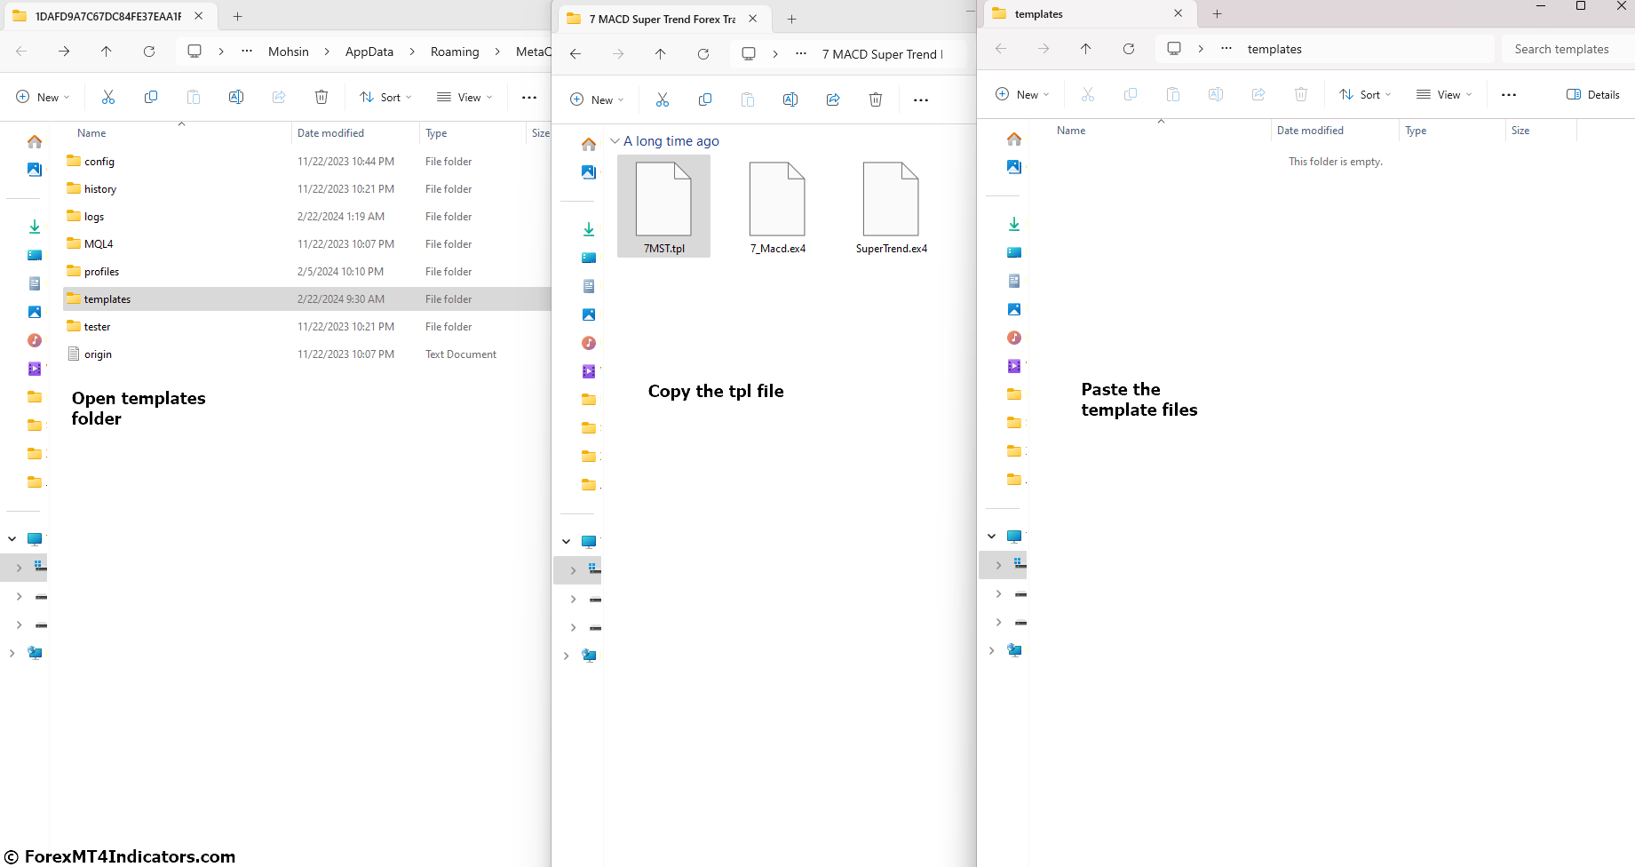The width and height of the screenshot is (1635, 867).
Task: Open the View options dropdown
Action: tap(464, 97)
